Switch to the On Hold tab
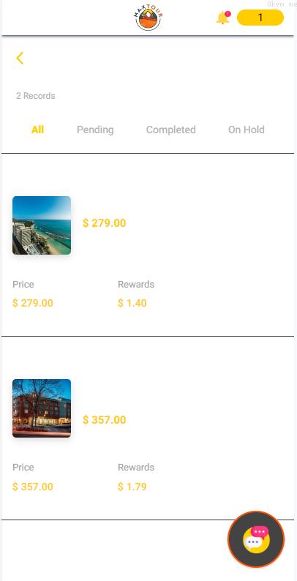This screenshot has height=581, width=297. tap(247, 130)
